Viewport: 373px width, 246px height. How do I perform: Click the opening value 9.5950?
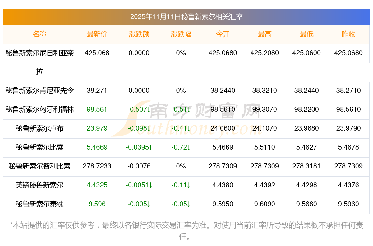pos(223,204)
